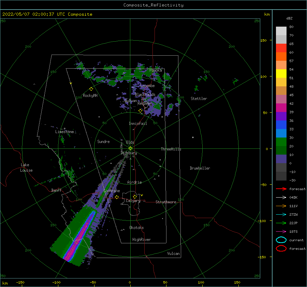Pick the light gray 70-80 dBZ swatch
The width and height of the screenshot is (307, 287).
281,31
